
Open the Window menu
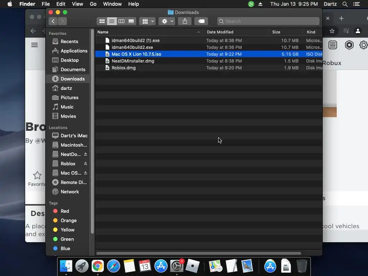112,4
